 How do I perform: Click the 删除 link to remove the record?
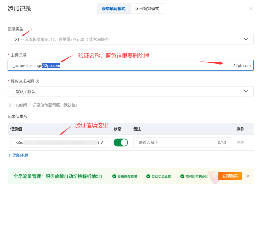pyautogui.click(x=240, y=142)
